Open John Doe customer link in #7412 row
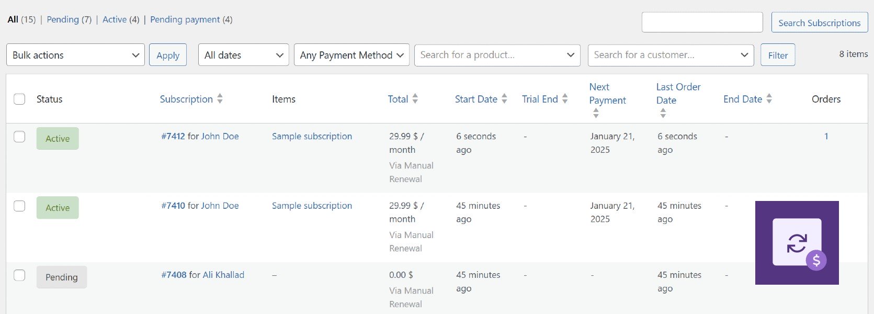The width and height of the screenshot is (874, 314). tap(220, 136)
